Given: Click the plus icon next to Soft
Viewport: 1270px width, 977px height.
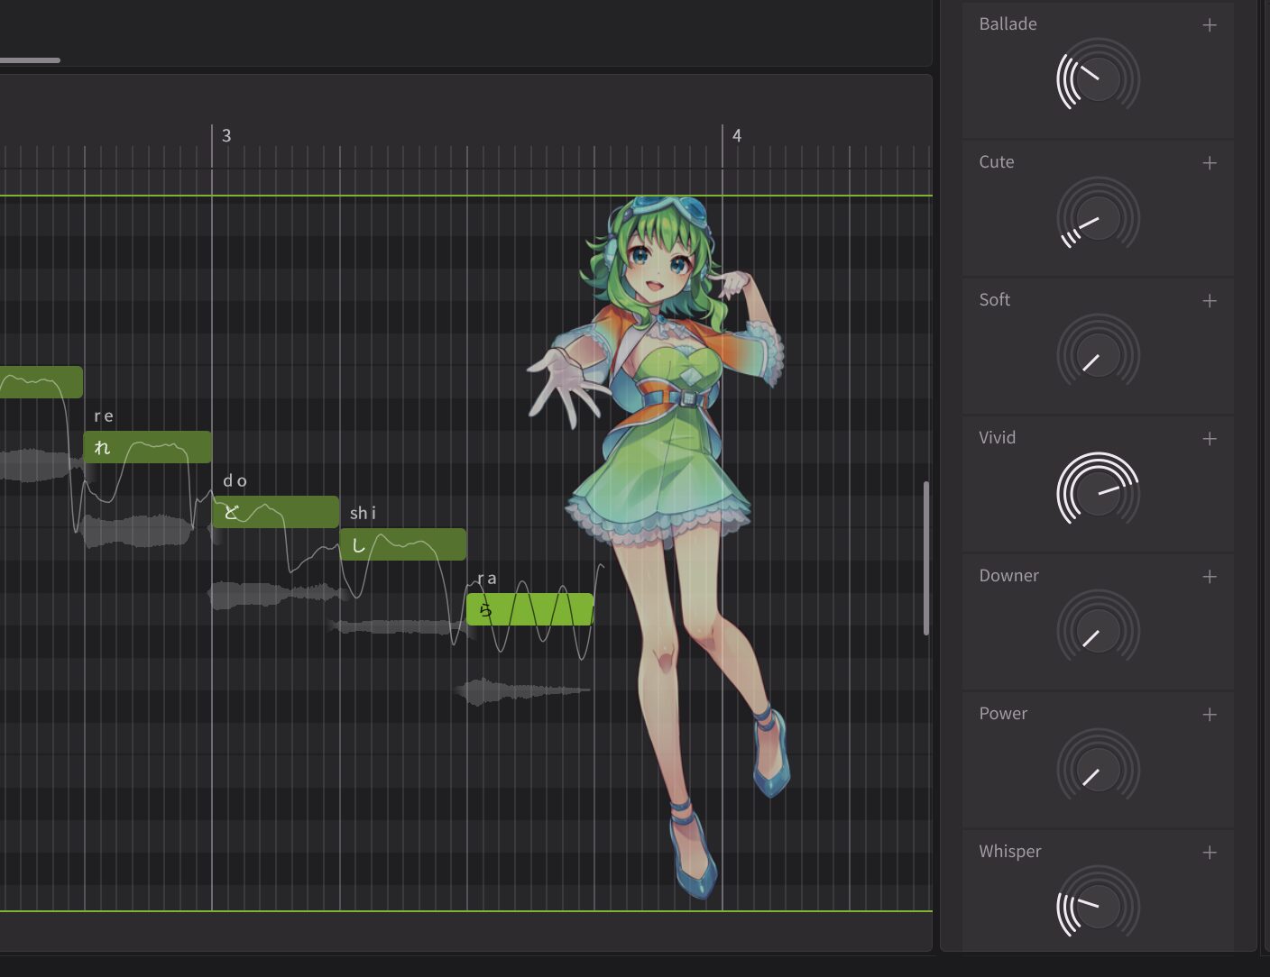Looking at the screenshot, I should (1210, 301).
